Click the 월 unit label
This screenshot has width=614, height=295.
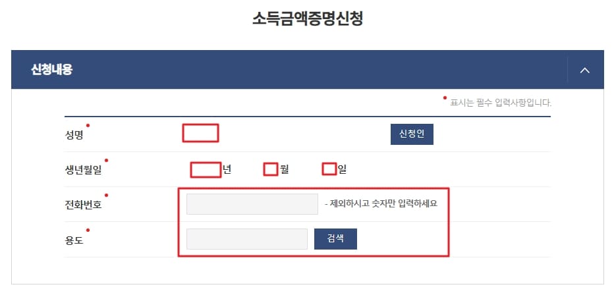coord(285,169)
